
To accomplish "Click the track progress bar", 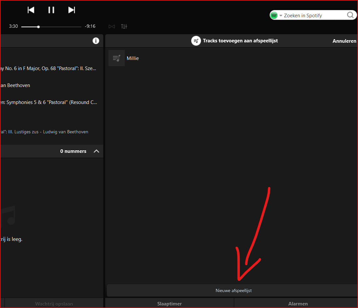I will [51, 27].
